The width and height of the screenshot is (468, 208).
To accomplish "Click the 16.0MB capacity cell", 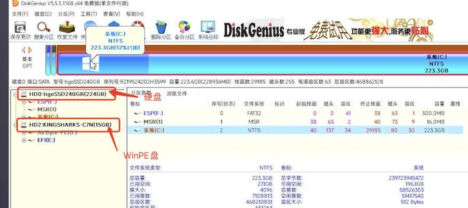I will (435, 122).
